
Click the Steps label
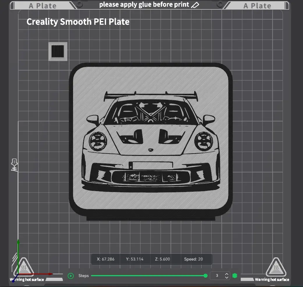(84, 276)
